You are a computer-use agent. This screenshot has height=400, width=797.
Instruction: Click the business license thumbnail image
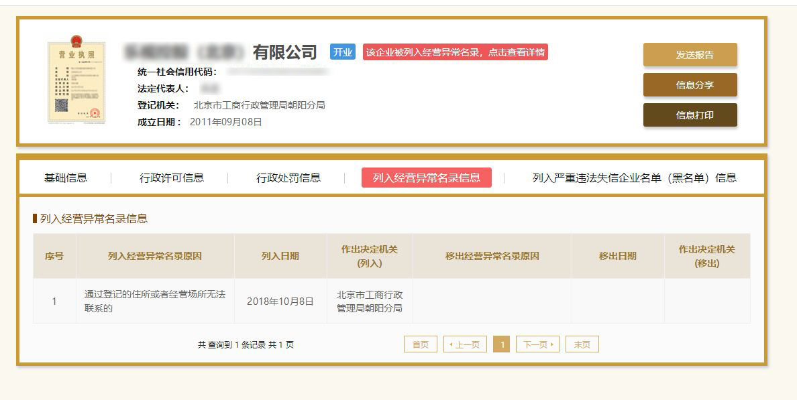[76, 82]
